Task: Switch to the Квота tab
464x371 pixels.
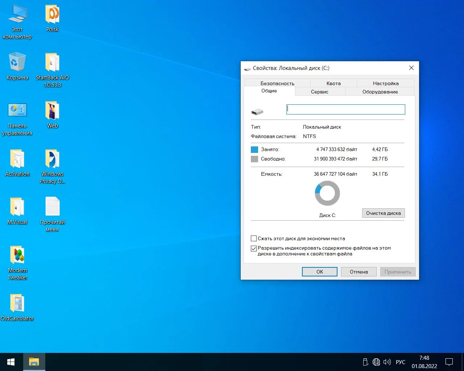Action: [333, 83]
